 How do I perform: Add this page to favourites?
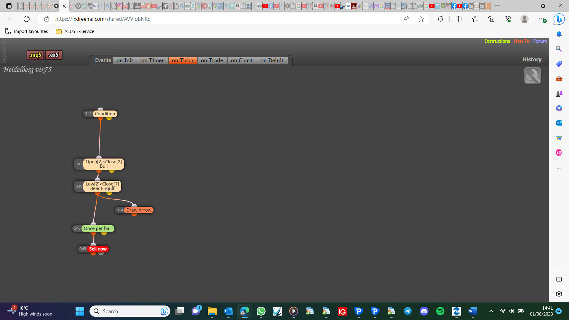(x=421, y=19)
